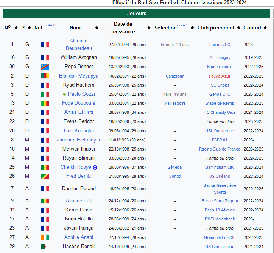Click the Congo flag beside Fred Dembi

point(45,176)
